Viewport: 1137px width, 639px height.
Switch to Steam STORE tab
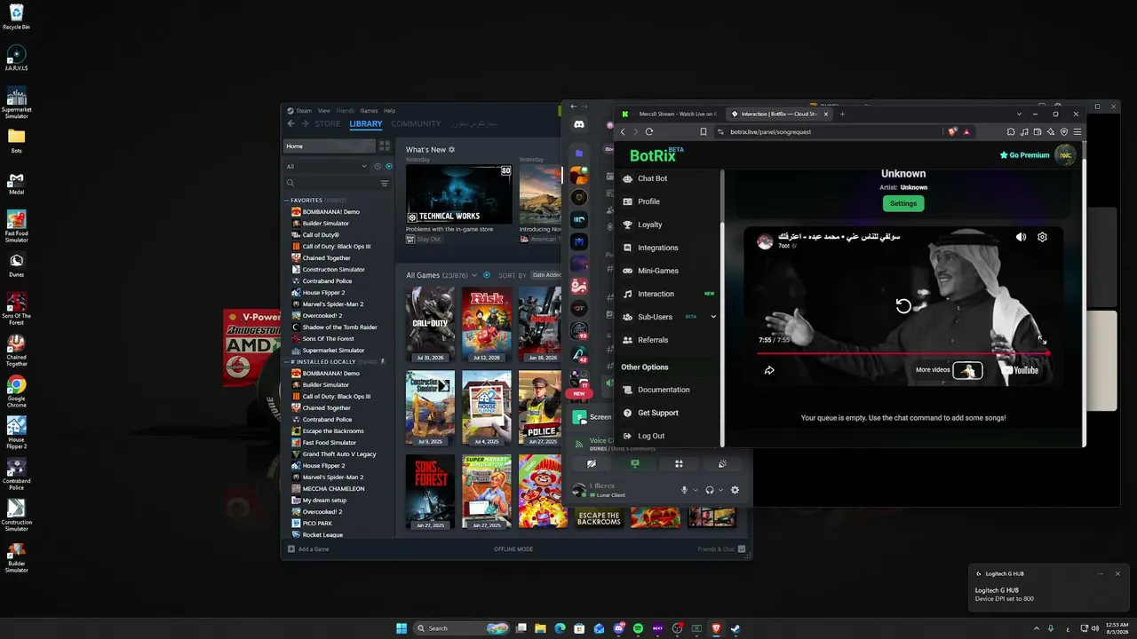click(327, 124)
